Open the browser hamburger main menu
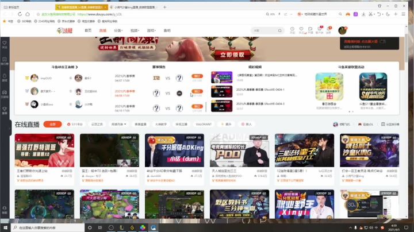414x232 pixels. coord(404,14)
